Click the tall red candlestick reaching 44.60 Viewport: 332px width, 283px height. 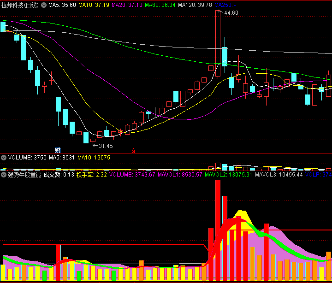(x=218, y=43)
